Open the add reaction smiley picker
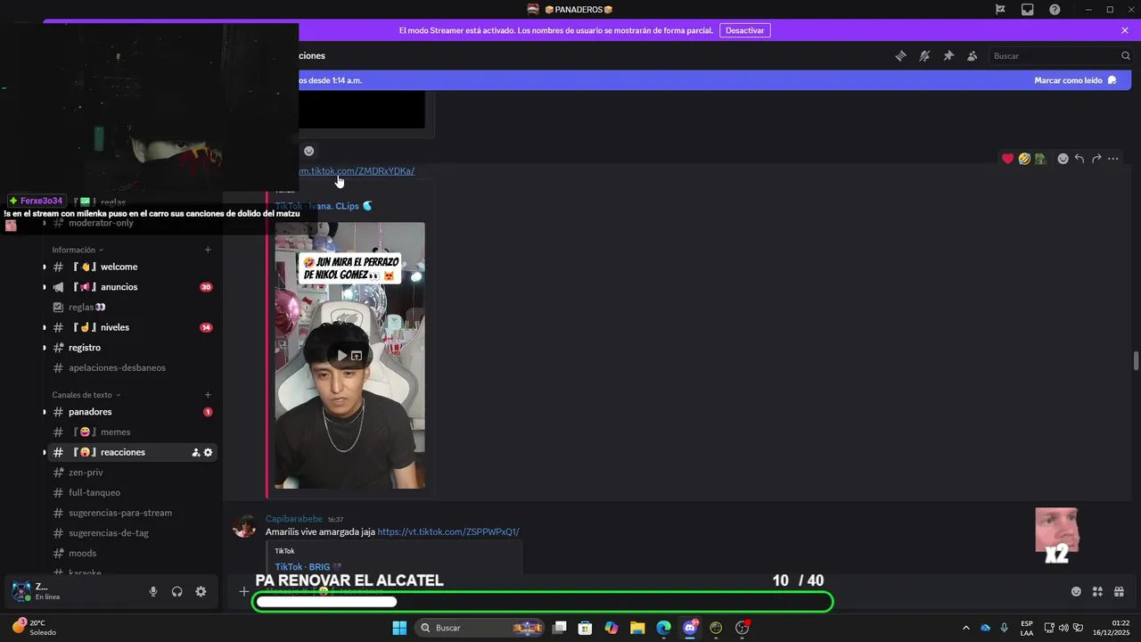 click(1063, 159)
